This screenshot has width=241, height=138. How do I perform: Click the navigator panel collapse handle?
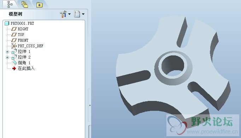pyautogui.click(x=90, y=105)
